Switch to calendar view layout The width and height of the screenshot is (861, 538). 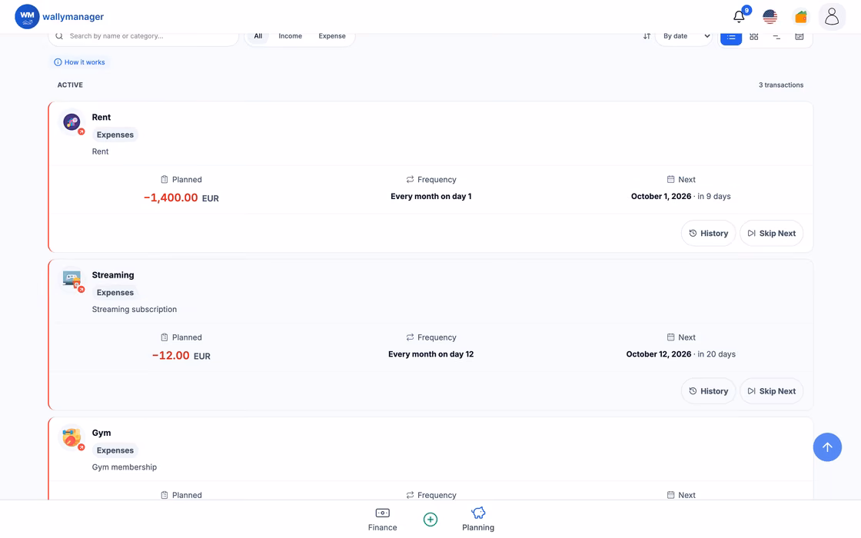799,36
